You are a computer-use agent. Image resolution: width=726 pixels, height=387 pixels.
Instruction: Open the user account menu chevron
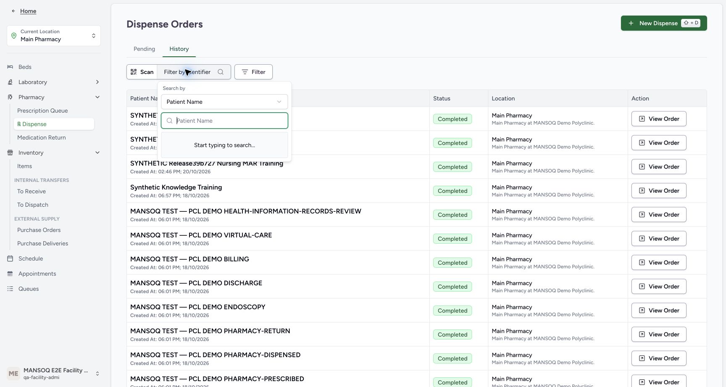(x=97, y=374)
